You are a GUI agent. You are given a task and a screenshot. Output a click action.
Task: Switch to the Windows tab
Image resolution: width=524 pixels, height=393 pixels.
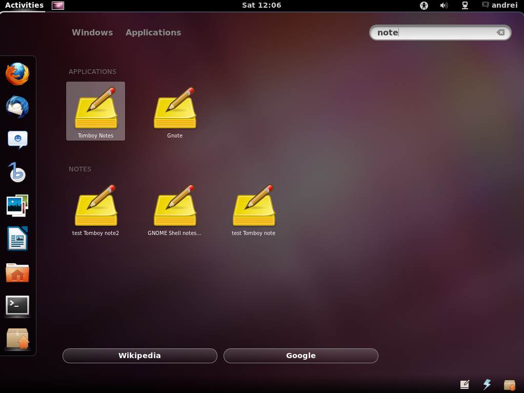(x=92, y=32)
